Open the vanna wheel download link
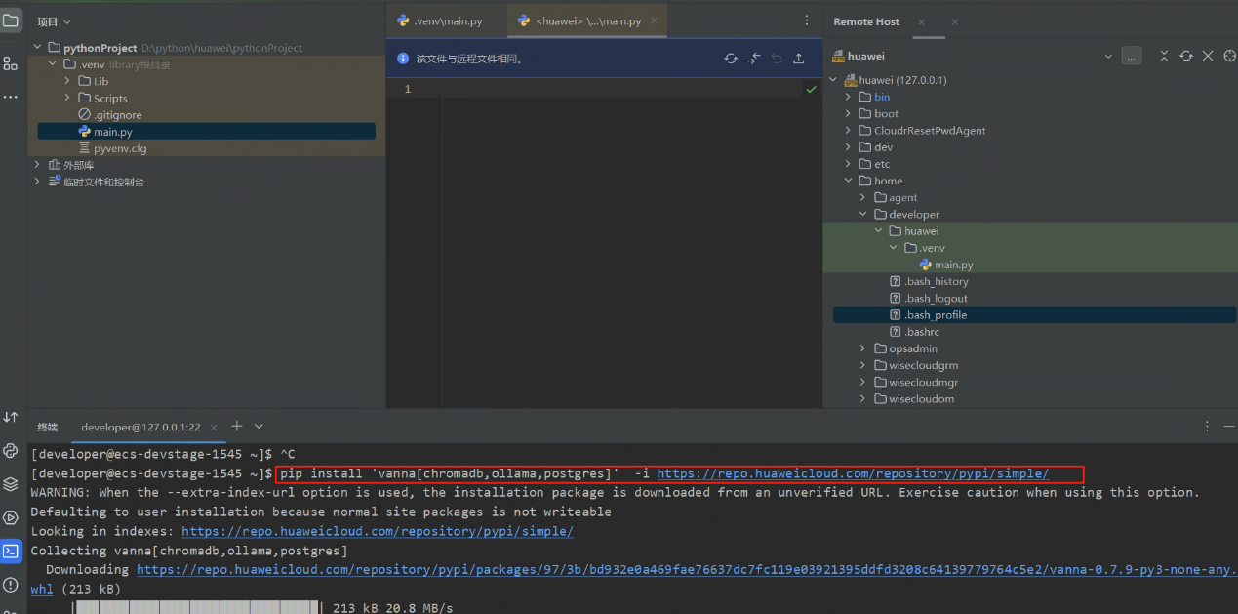 click(687, 569)
